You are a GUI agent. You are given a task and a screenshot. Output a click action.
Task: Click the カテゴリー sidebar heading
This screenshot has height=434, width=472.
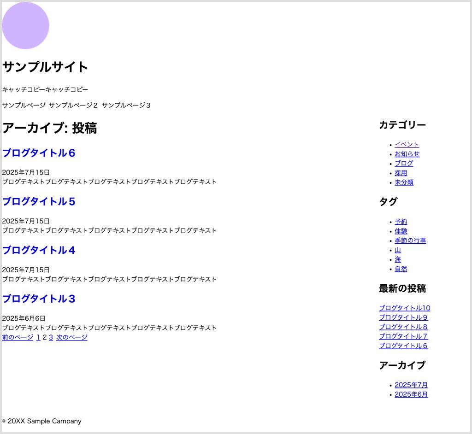pos(402,125)
